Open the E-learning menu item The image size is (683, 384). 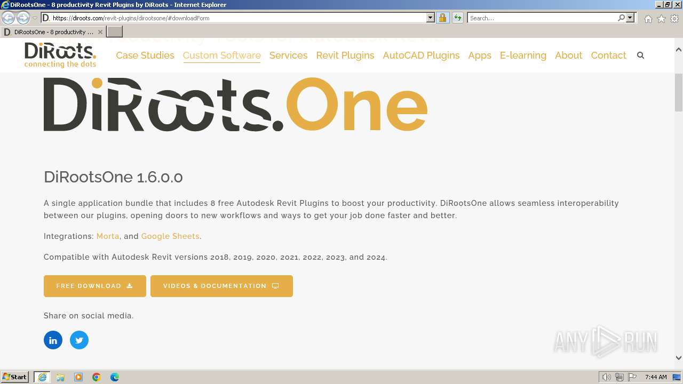click(523, 55)
